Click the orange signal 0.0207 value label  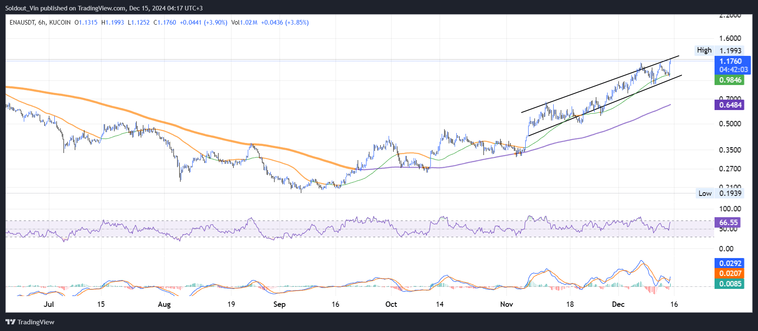(730, 273)
